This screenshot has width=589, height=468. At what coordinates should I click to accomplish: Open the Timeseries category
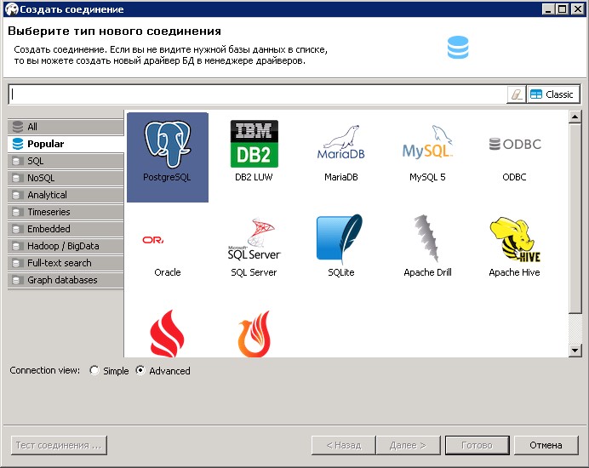(x=66, y=212)
